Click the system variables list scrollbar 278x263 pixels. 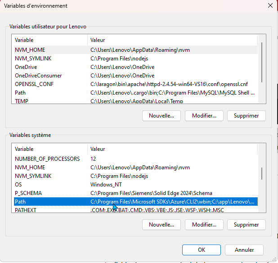click(262, 173)
